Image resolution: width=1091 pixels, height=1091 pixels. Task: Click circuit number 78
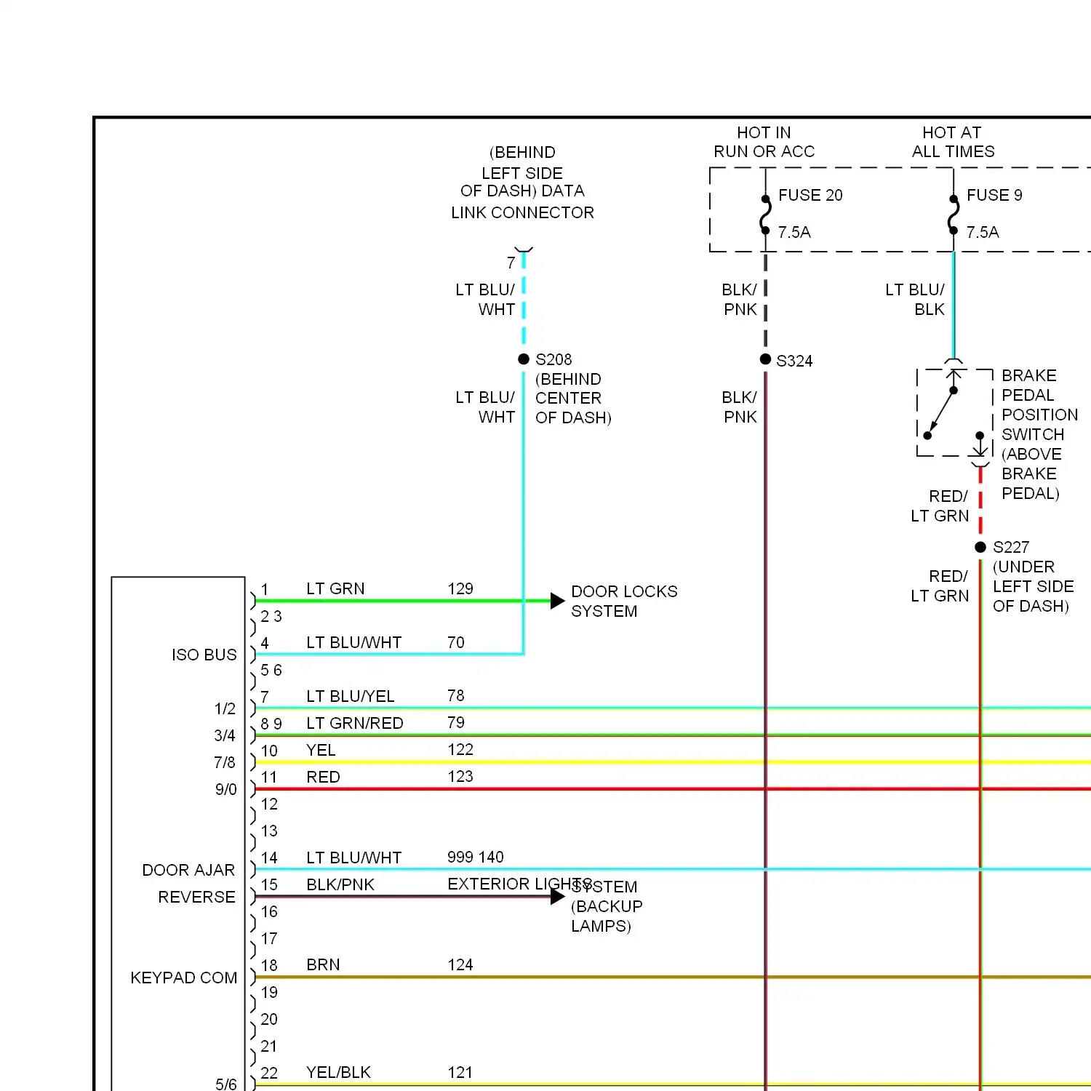[x=456, y=695]
